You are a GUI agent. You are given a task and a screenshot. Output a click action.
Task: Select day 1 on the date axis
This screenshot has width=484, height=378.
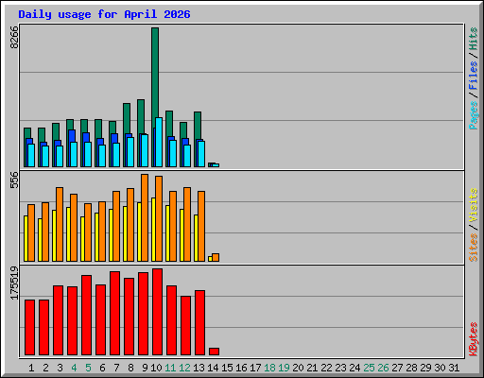(31, 368)
